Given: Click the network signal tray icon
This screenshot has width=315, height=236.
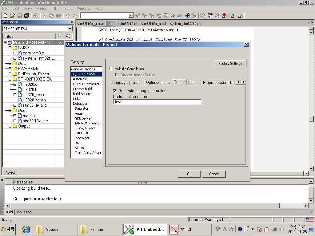Looking at the screenshot, I should (x=274, y=229).
